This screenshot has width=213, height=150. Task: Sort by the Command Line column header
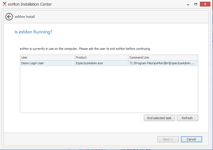(163, 58)
